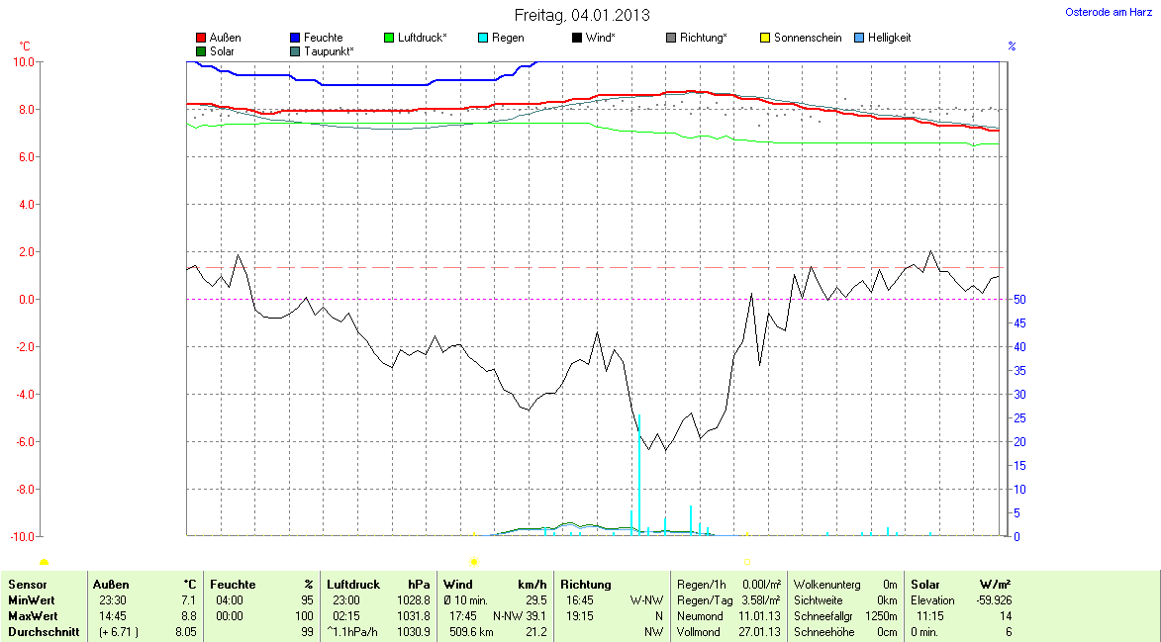This screenshot has height=642, width=1161.
Task: Click the black Wind legend square
Action: point(577,38)
